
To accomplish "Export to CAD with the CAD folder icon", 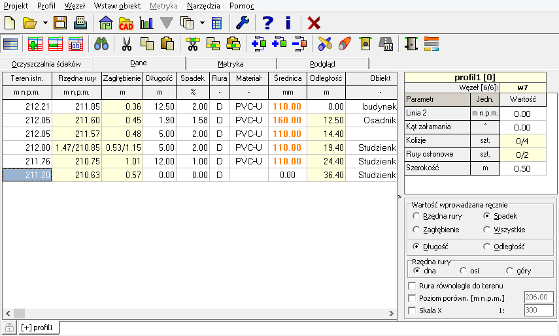I will pyautogui.click(x=126, y=23).
